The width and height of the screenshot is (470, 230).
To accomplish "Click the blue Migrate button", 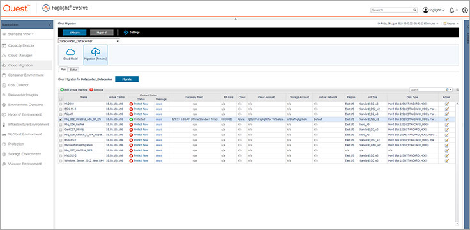I will pyautogui.click(x=127, y=79).
